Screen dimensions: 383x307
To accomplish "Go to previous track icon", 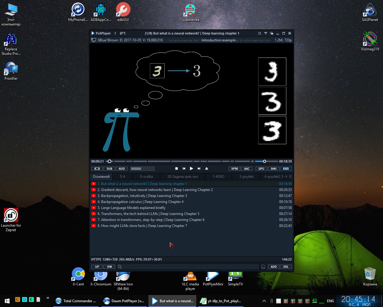I will pos(184,168).
